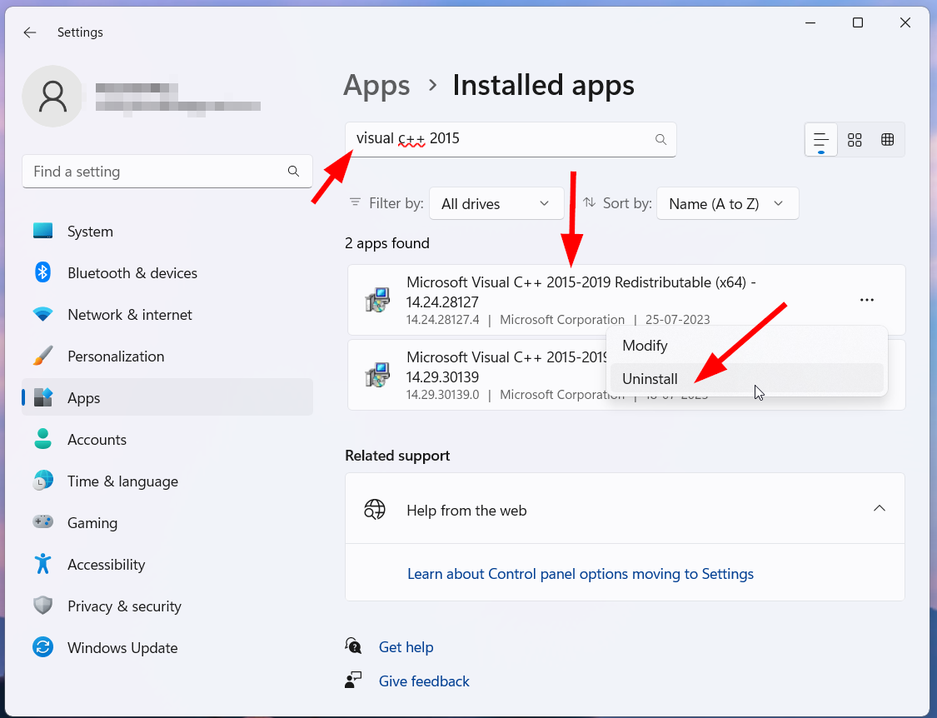Click search magnifier in apps search box

[660, 139]
